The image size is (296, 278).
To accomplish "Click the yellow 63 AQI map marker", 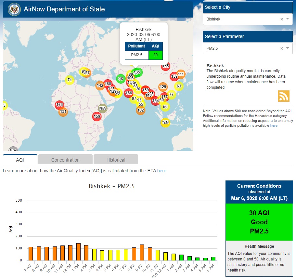I will point(179,86).
